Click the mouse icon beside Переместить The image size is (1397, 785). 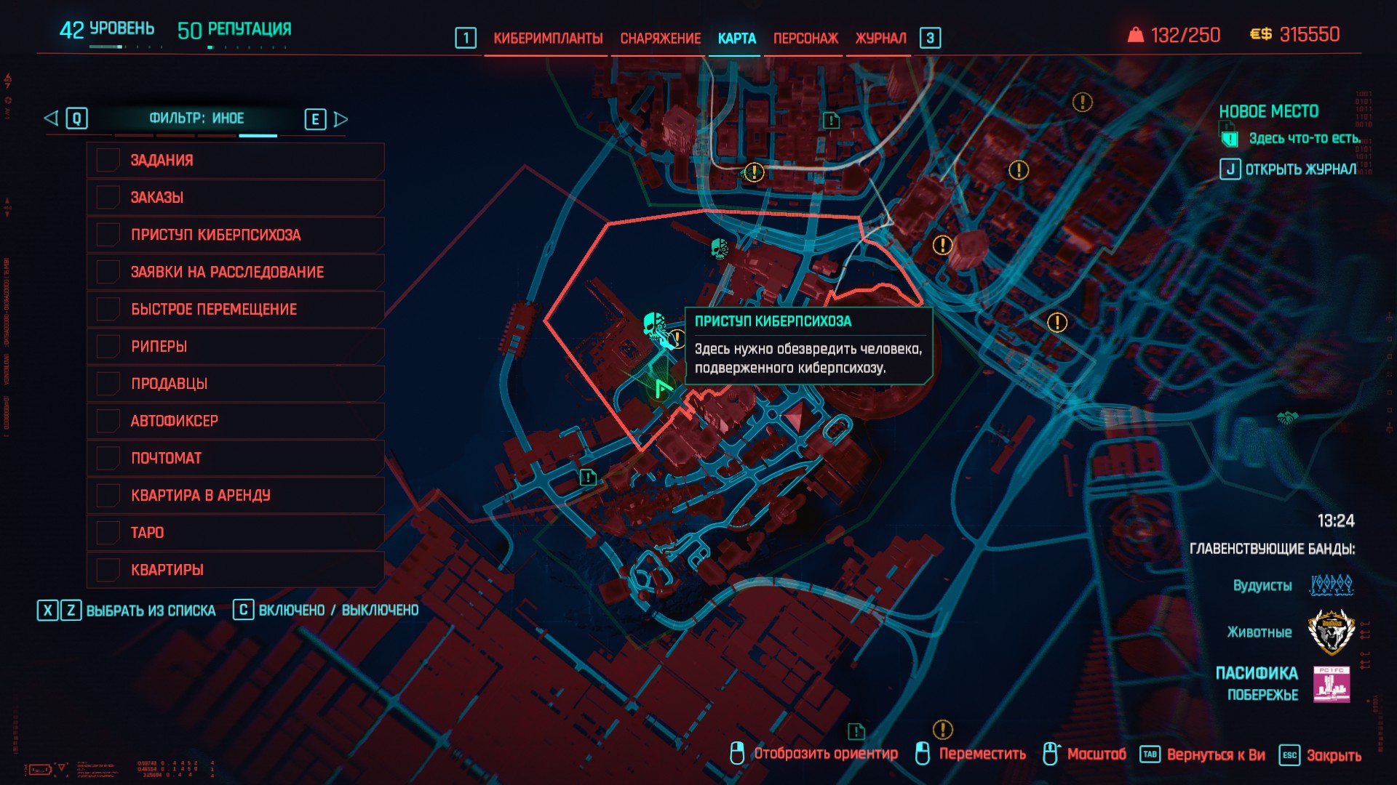click(x=923, y=754)
